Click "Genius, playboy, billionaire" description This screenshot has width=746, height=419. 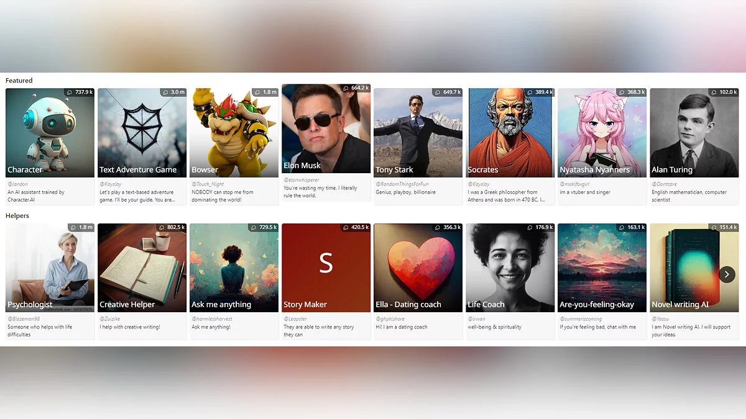click(405, 192)
